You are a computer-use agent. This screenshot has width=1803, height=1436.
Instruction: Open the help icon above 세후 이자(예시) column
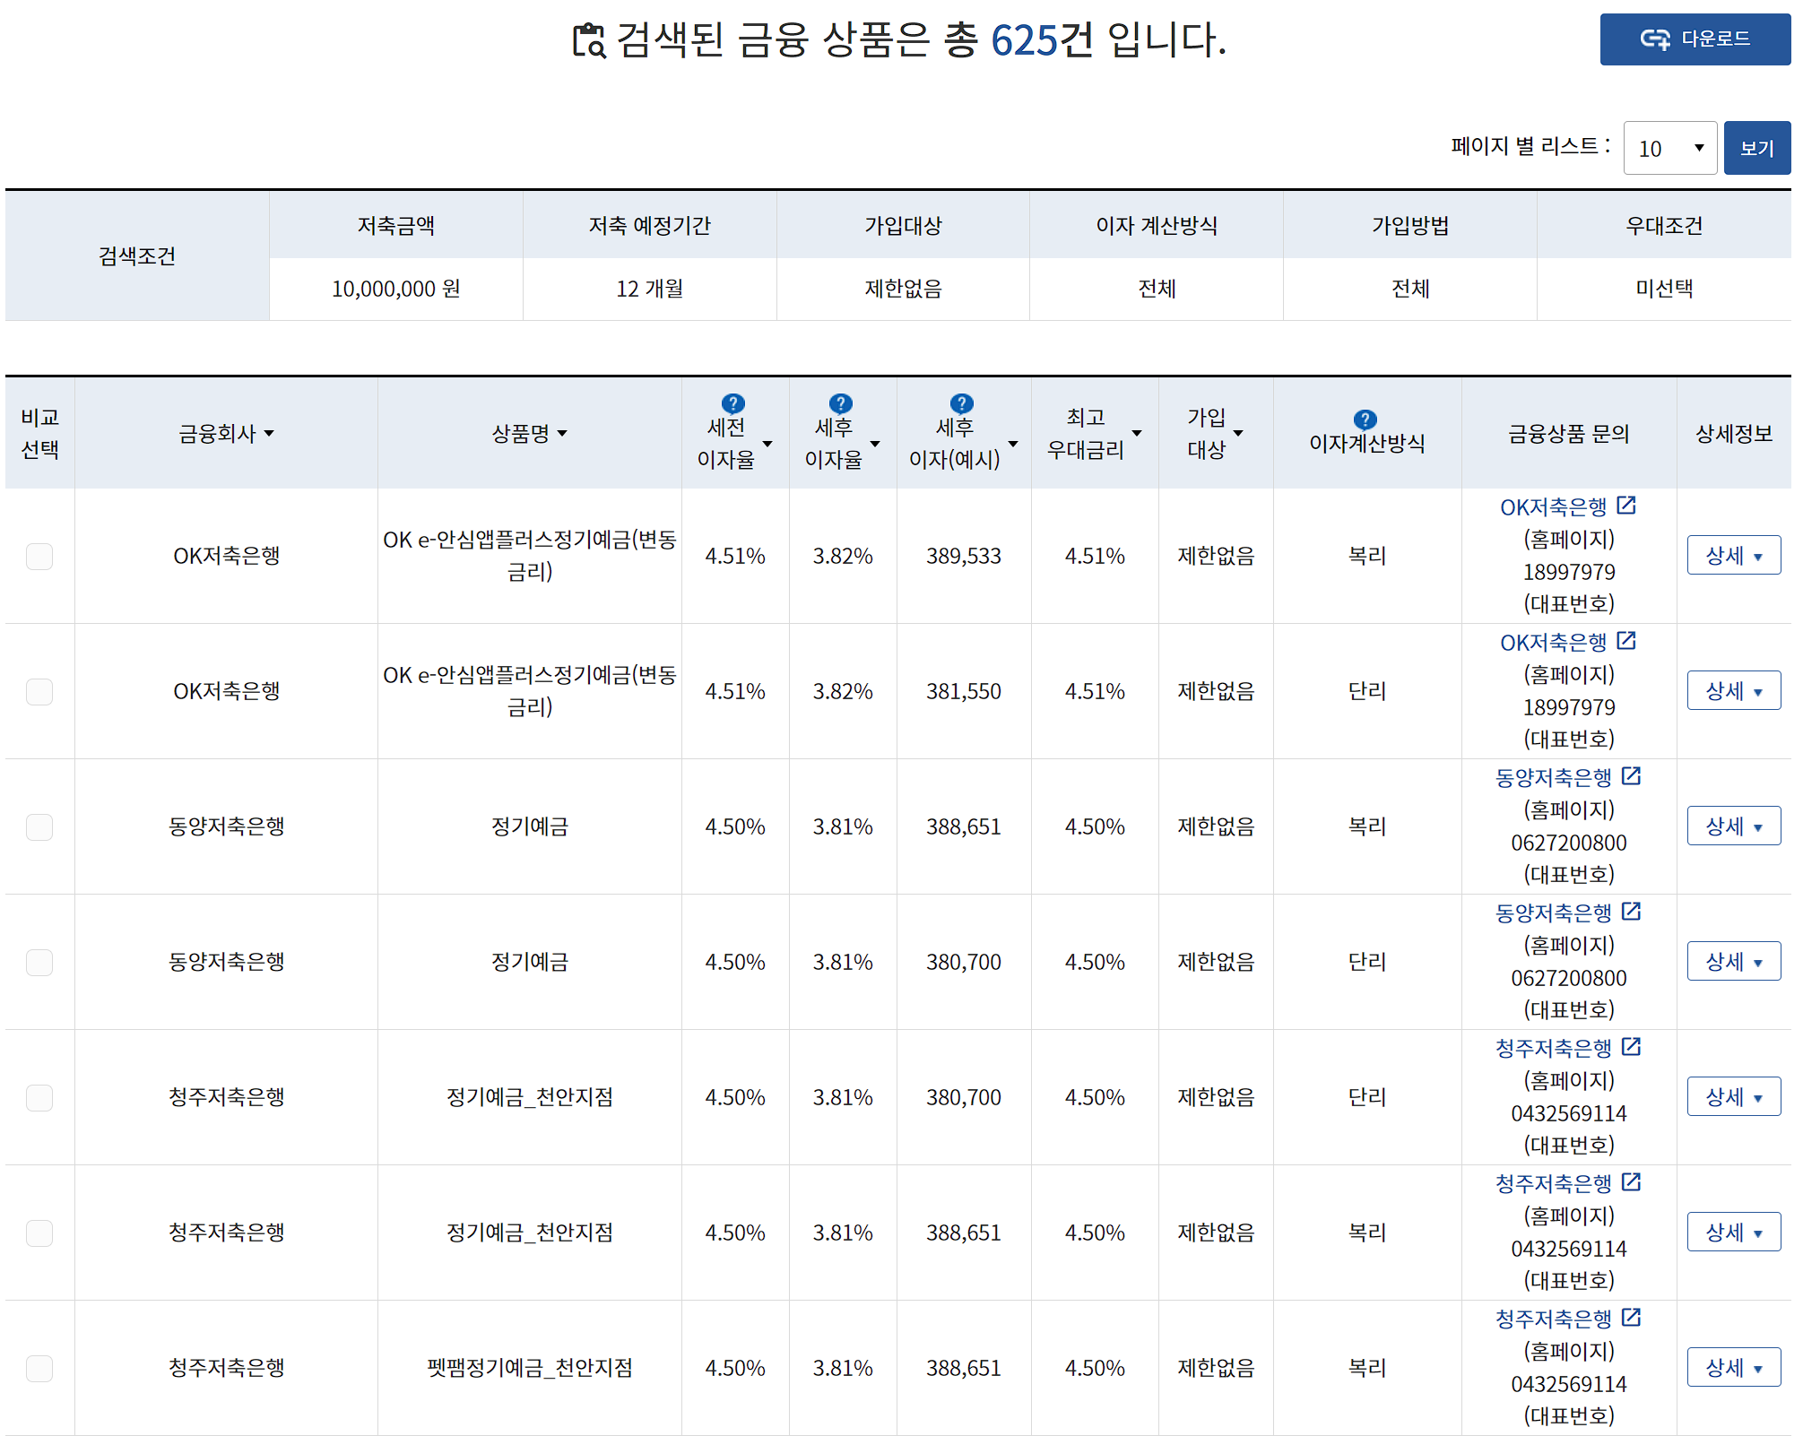[960, 403]
